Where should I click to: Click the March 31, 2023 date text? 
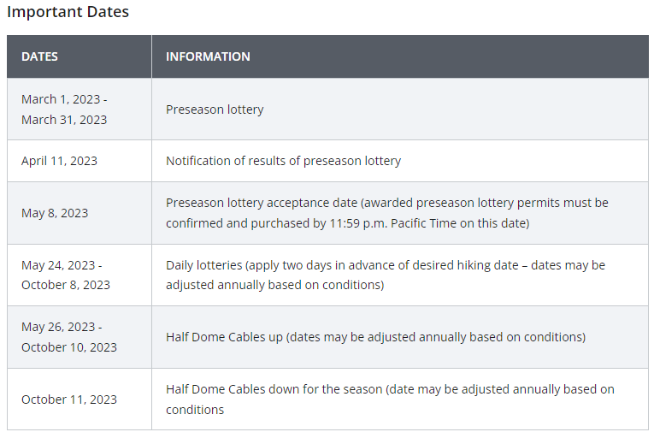click(64, 120)
